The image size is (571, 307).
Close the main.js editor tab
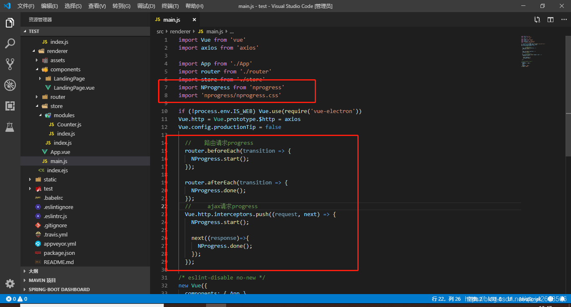[x=194, y=20]
